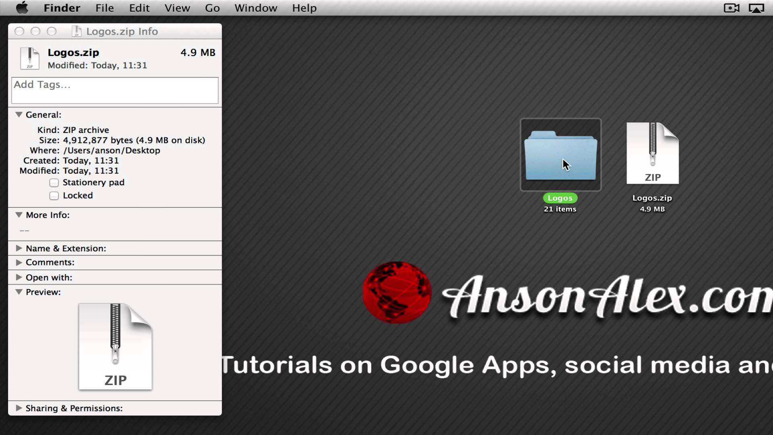This screenshot has width=773, height=435.
Task: Click the 'ZIP archive' kind value
Action: pos(86,130)
